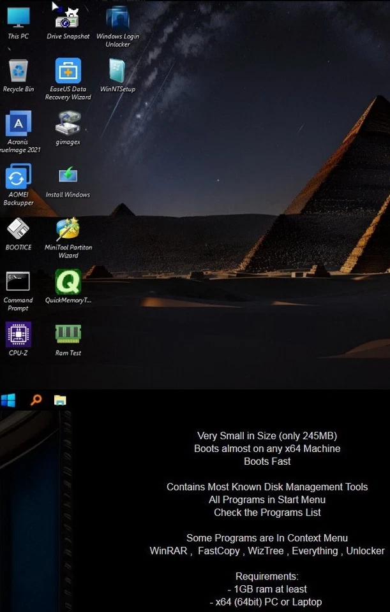Click the word 'Unlocker' in the programs line
The image size is (390, 612).
click(x=365, y=551)
